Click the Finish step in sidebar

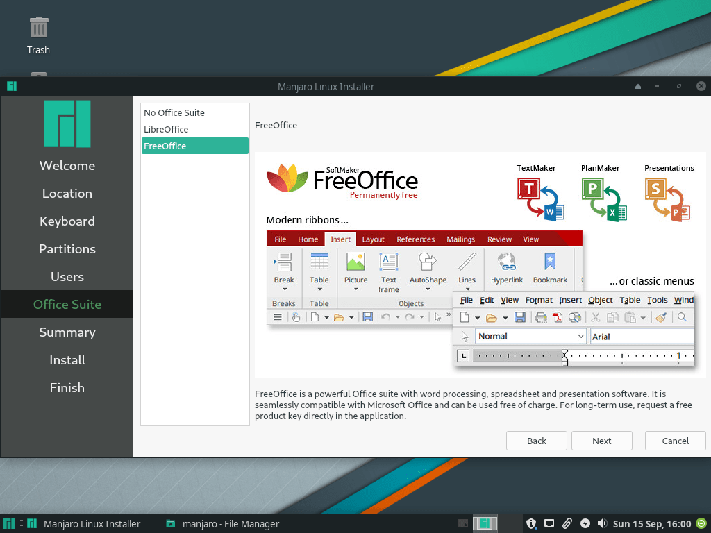pyautogui.click(x=67, y=387)
